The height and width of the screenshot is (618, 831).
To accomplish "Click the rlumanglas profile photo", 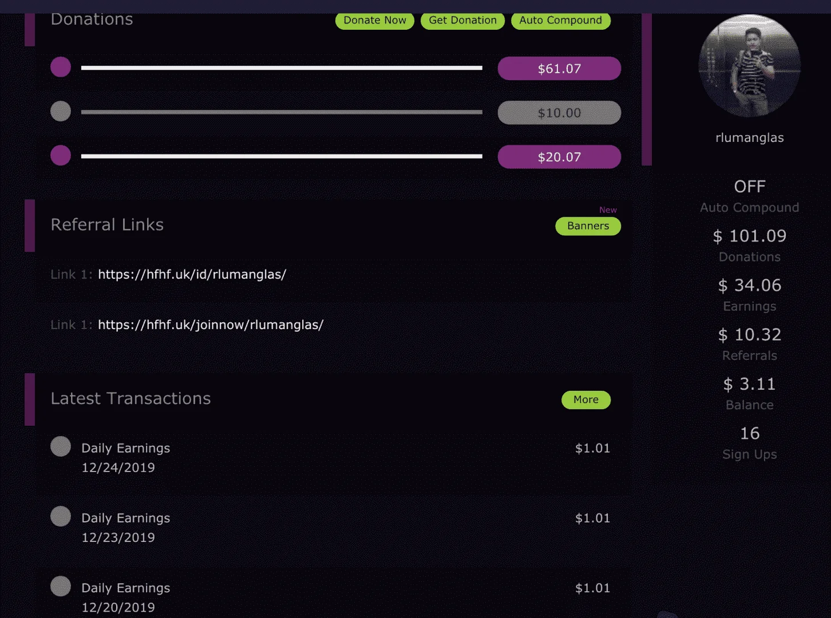I will coord(749,66).
